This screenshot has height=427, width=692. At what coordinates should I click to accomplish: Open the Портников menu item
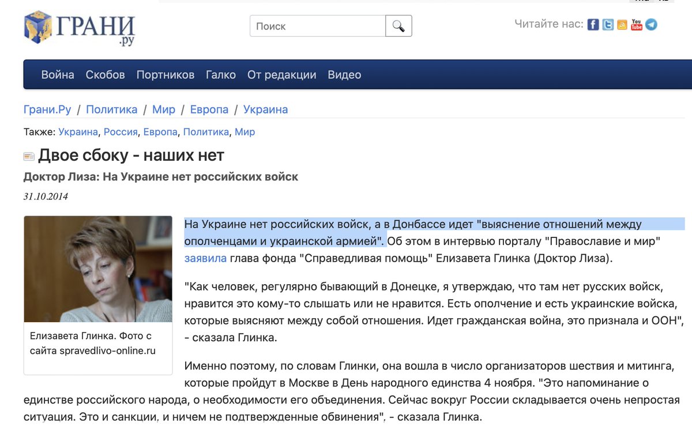pyautogui.click(x=166, y=75)
